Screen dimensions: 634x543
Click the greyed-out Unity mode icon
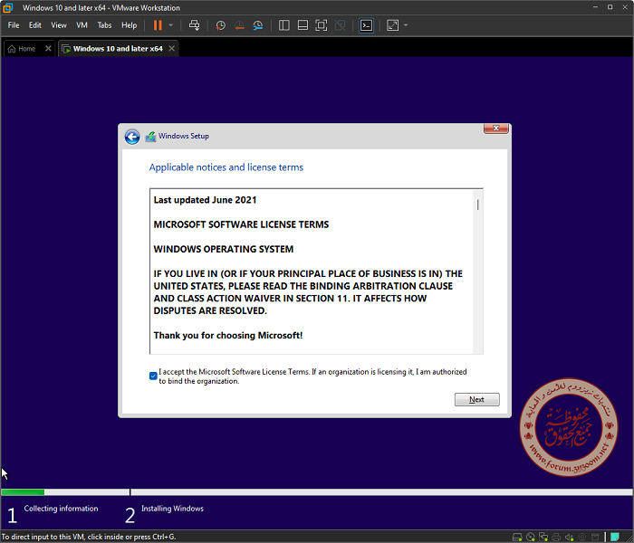click(x=340, y=25)
